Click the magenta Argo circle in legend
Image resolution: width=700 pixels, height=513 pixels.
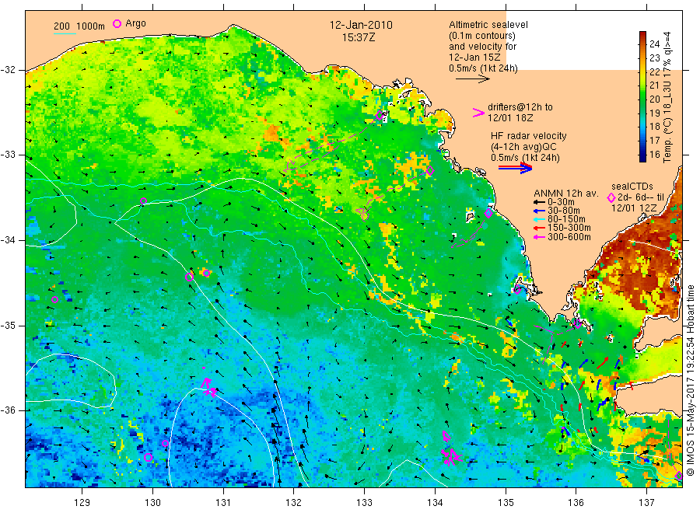[x=117, y=23]
